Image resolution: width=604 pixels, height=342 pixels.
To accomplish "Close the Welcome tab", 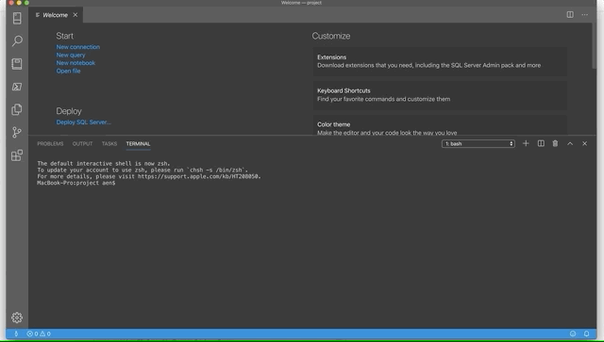I will [75, 15].
